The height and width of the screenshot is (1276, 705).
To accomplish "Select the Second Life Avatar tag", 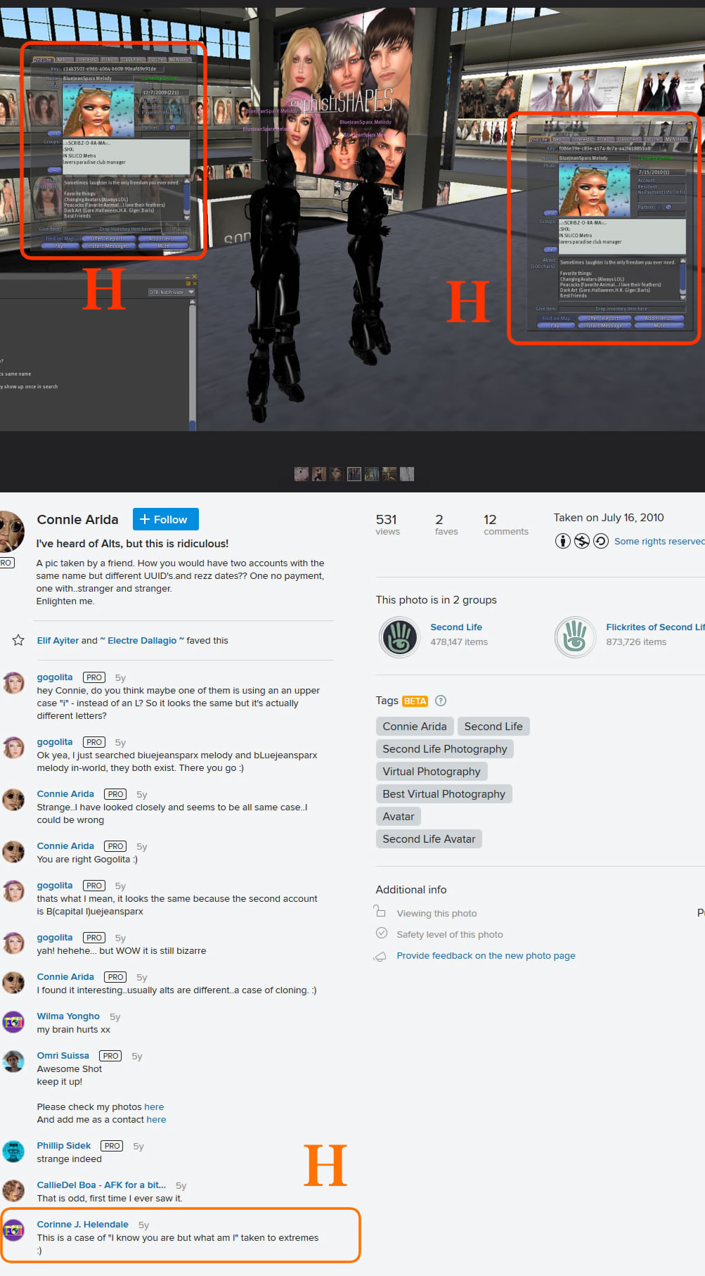I will [429, 838].
